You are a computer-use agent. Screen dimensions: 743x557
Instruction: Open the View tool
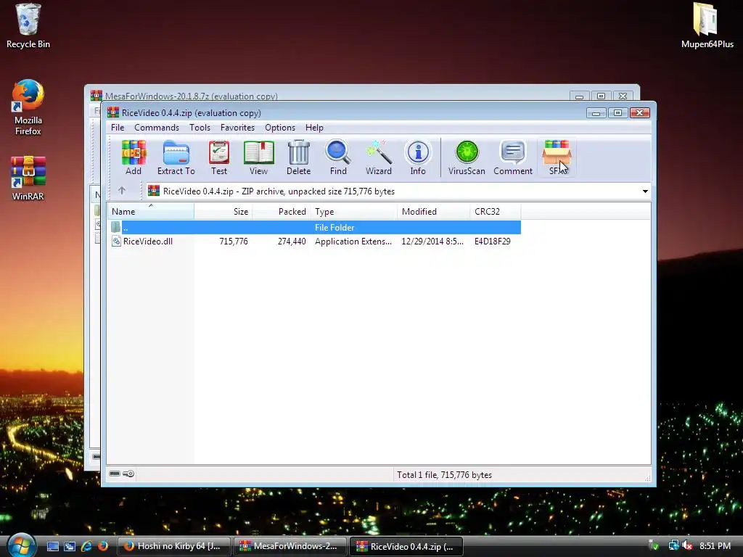click(258, 157)
